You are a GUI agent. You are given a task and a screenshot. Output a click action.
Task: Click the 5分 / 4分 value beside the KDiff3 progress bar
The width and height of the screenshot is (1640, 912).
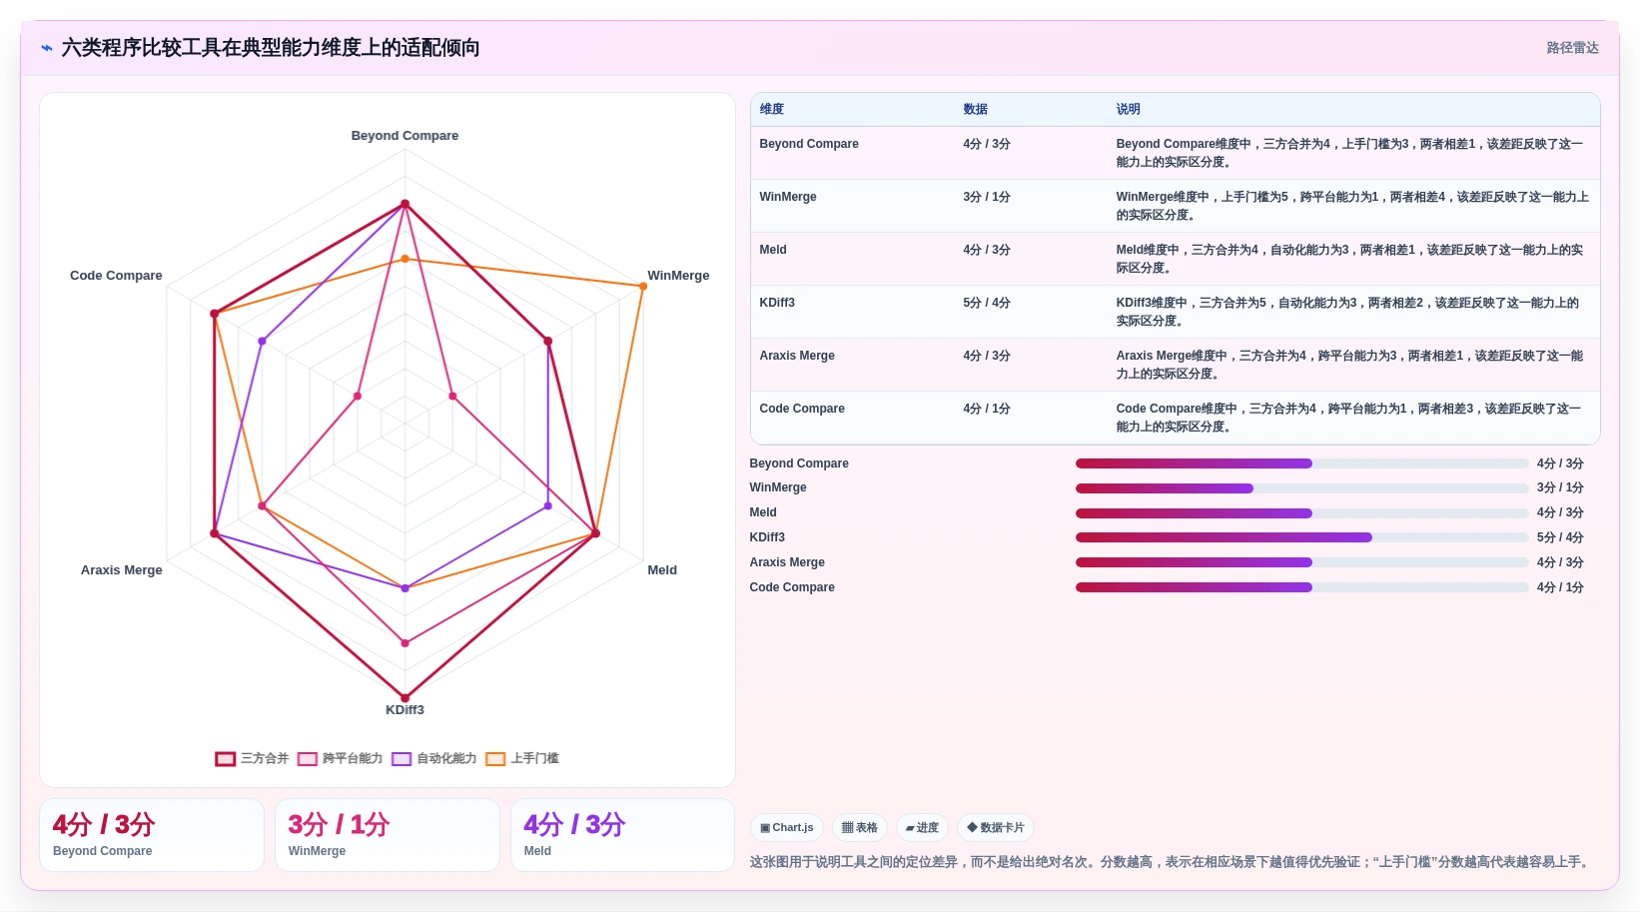coord(1560,537)
